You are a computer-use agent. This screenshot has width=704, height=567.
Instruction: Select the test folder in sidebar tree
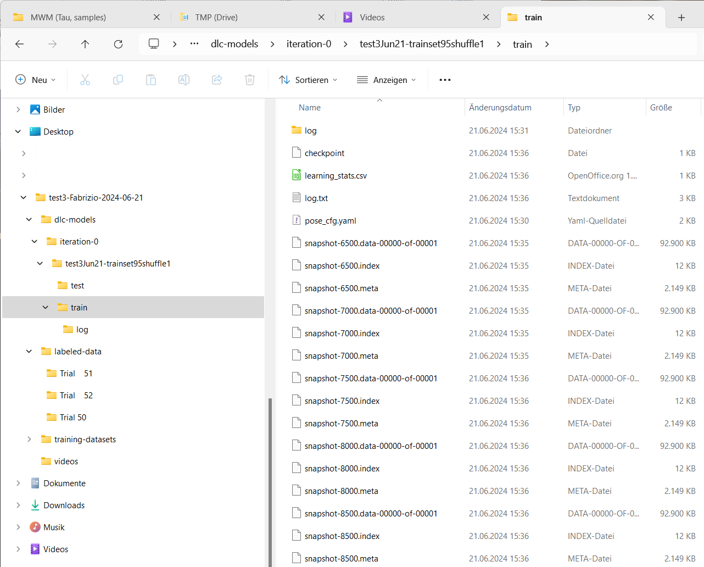point(77,285)
